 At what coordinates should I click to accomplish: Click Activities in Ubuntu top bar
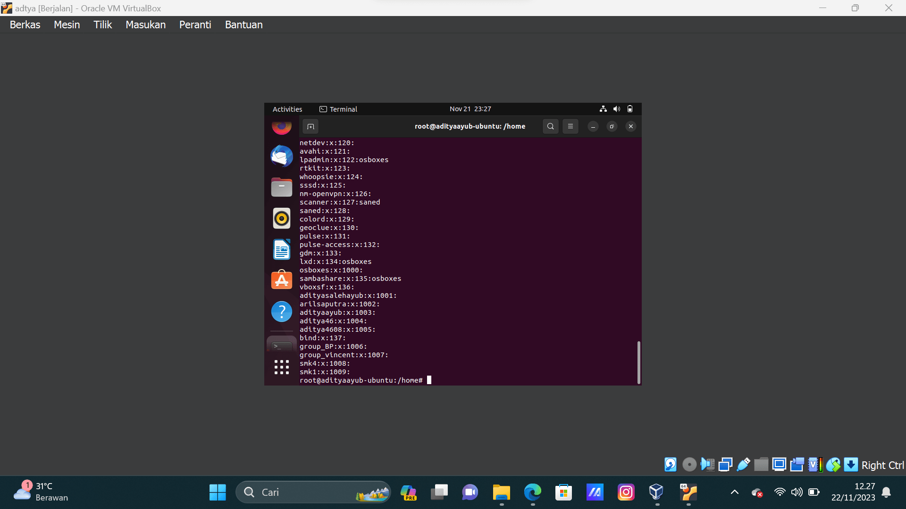click(287, 109)
